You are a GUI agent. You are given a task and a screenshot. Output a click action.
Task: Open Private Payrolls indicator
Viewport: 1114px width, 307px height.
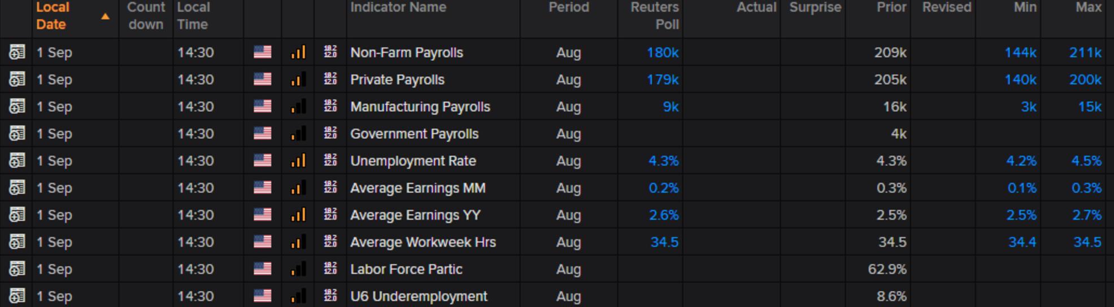(x=397, y=80)
